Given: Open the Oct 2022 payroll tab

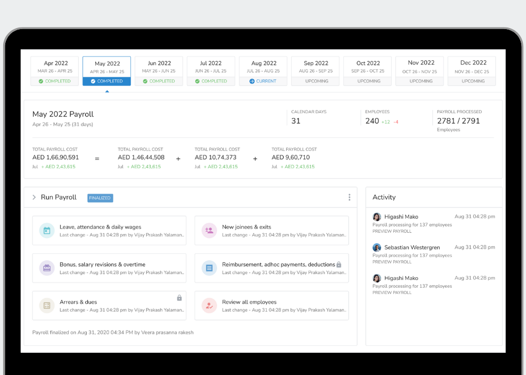Looking at the screenshot, I should (368, 71).
